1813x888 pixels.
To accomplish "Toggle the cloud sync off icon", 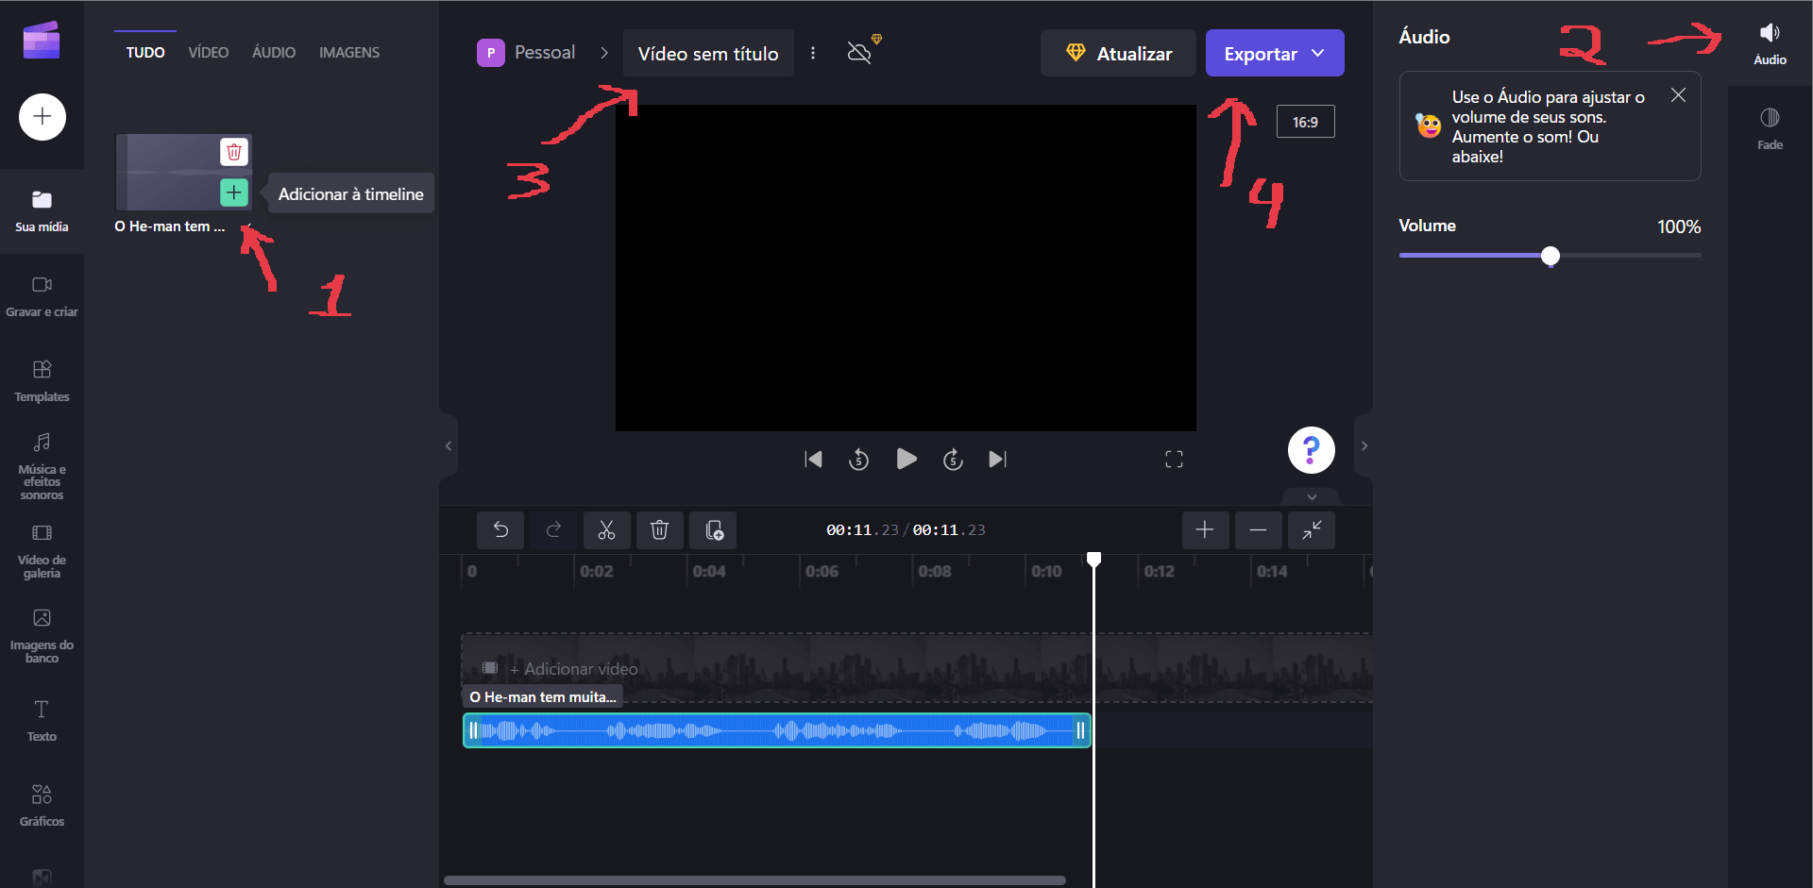I will pos(859,53).
